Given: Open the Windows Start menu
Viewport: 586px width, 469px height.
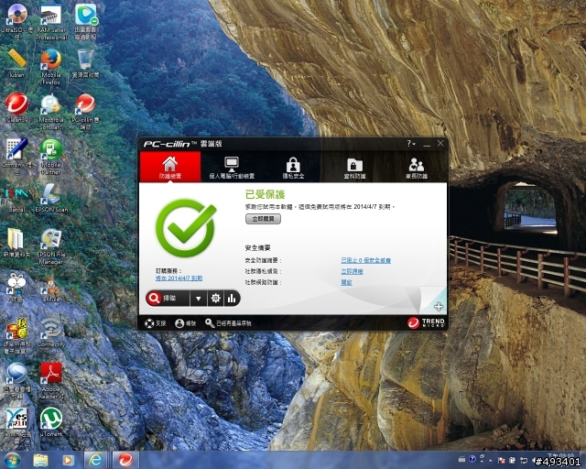Looking at the screenshot, I should (x=12, y=460).
